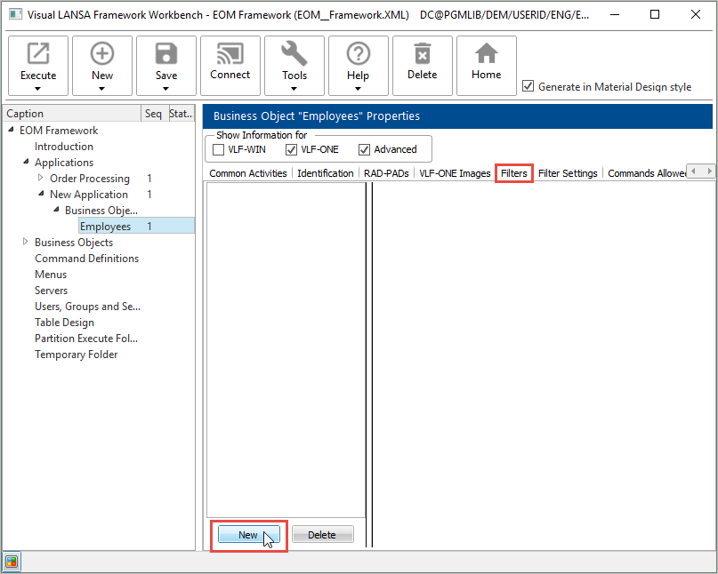Minimize the Framework Workbench window
The height and width of the screenshot is (574, 718).
[615, 14]
